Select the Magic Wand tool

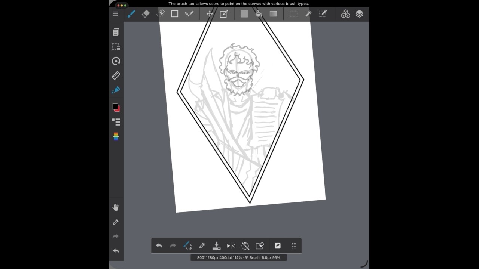pyautogui.click(x=308, y=14)
